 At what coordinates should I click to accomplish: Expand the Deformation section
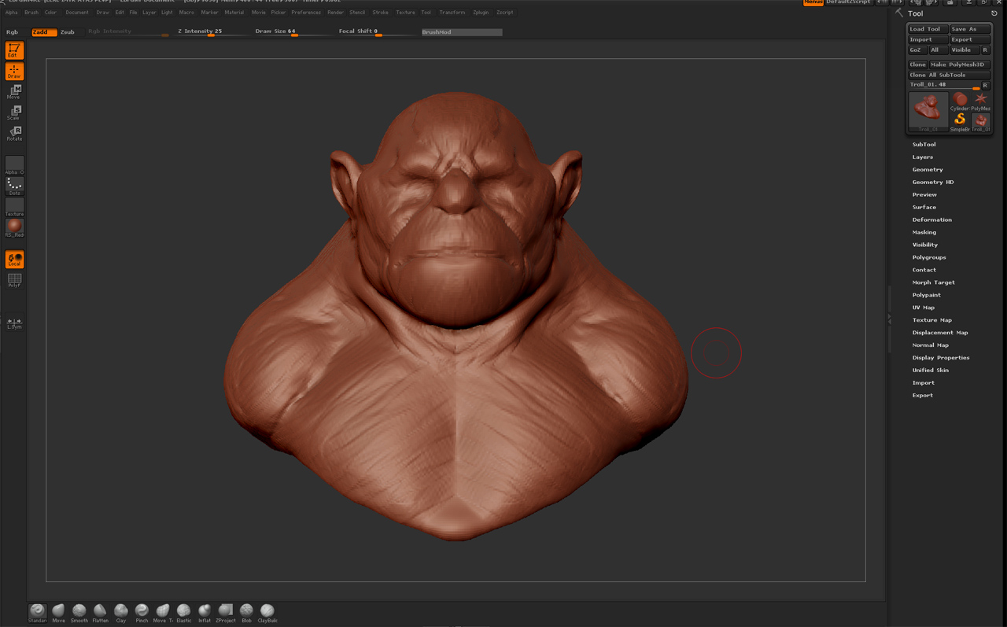coord(931,220)
